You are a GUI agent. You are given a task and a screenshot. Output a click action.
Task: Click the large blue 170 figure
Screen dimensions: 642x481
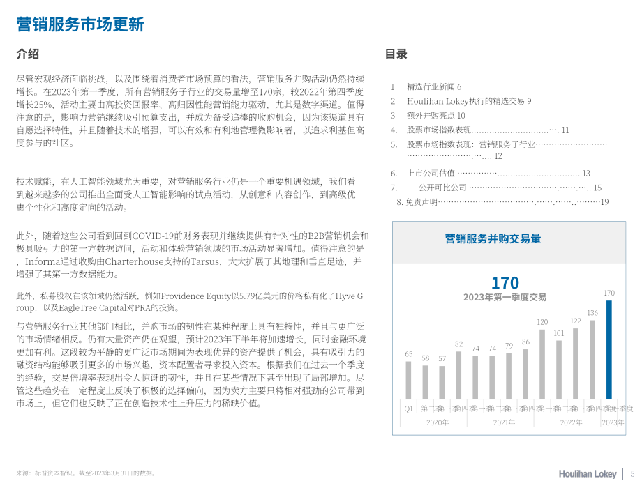click(x=505, y=283)
